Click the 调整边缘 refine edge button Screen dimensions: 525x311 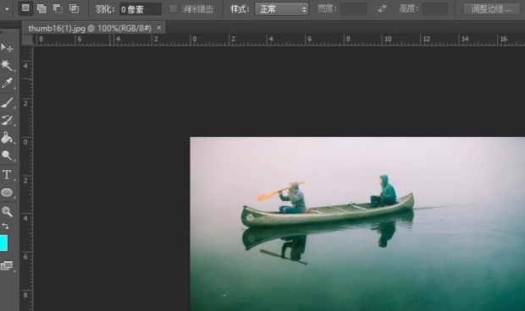[491, 9]
